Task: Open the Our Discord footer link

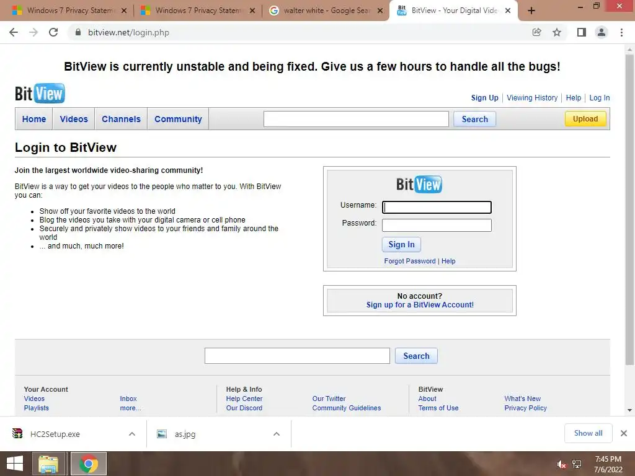Action: coord(244,408)
